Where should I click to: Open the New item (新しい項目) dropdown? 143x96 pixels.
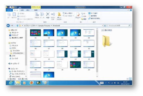pos(68,13)
